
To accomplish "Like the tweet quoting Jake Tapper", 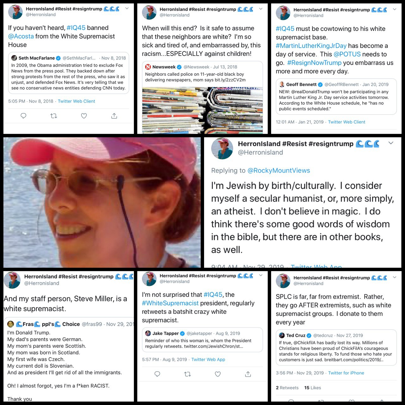I will [218, 374].
